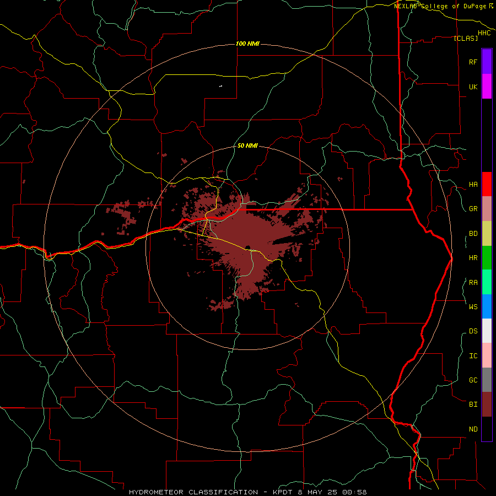The height and width of the screenshot is (496, 496).
Task: Click the HR green legend swatch
Action: click(x=487, y=258)
